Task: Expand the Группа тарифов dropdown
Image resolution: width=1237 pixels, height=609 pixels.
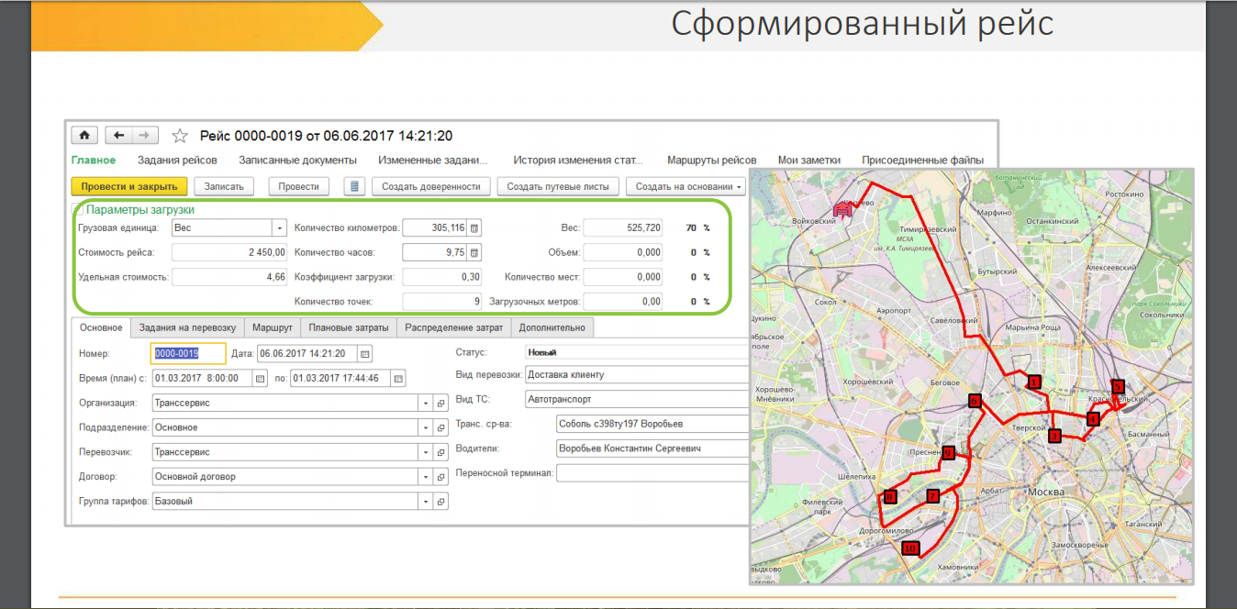Action: (x=426, y=502)
